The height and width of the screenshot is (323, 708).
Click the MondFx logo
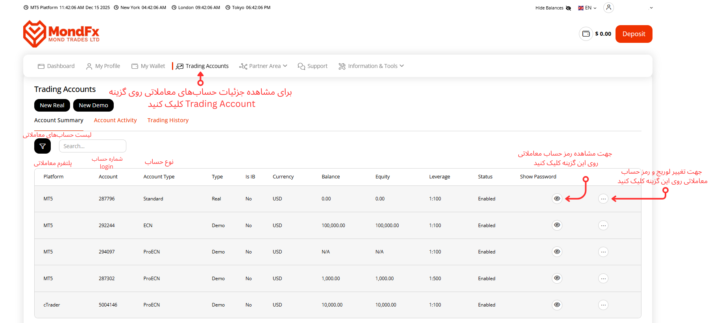click(x=61, y=34)
